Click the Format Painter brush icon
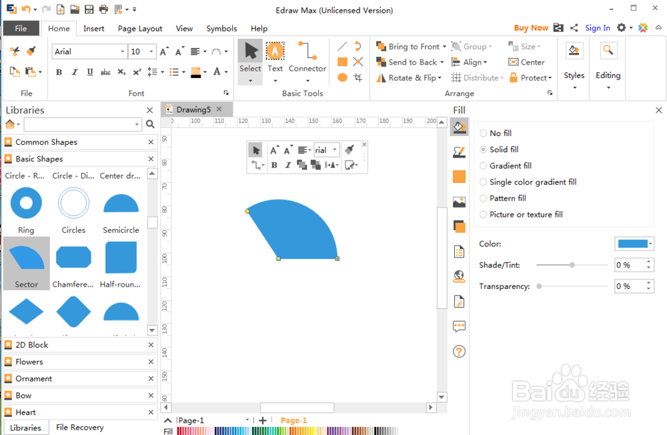 click(x=31, y=51)
